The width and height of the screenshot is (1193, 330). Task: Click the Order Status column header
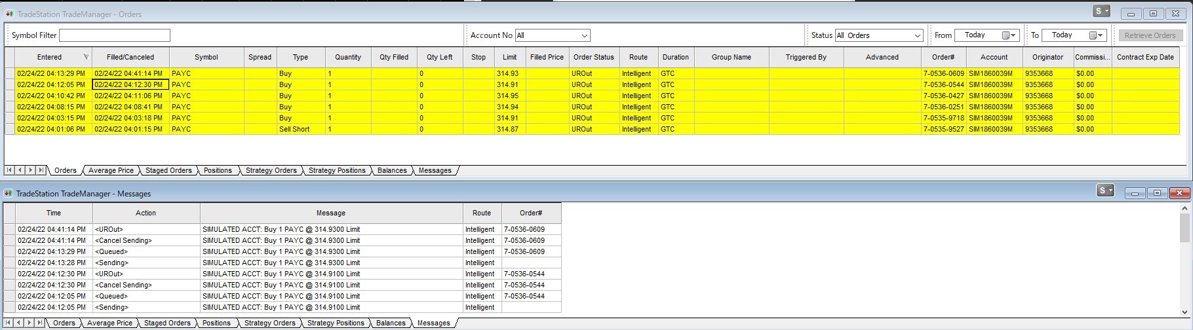point(594,57)
